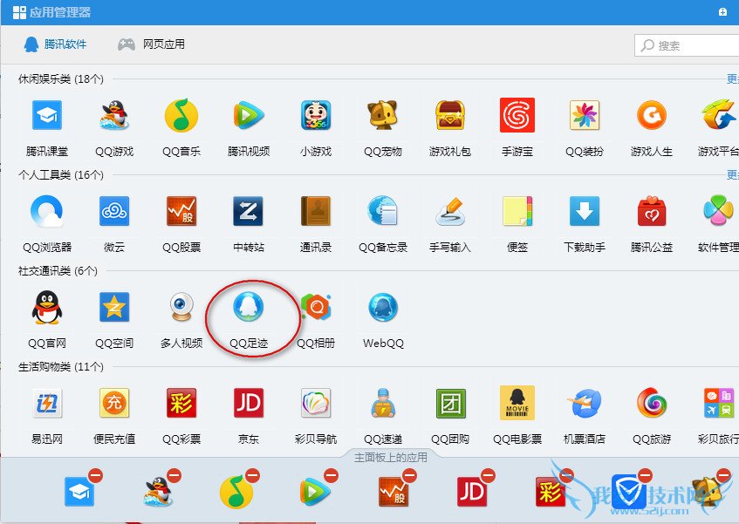The width and height of the screenshot is (739, 524).
Task: Open the 游戏礼包 treasure chest icon
Action: click(450, 115)
